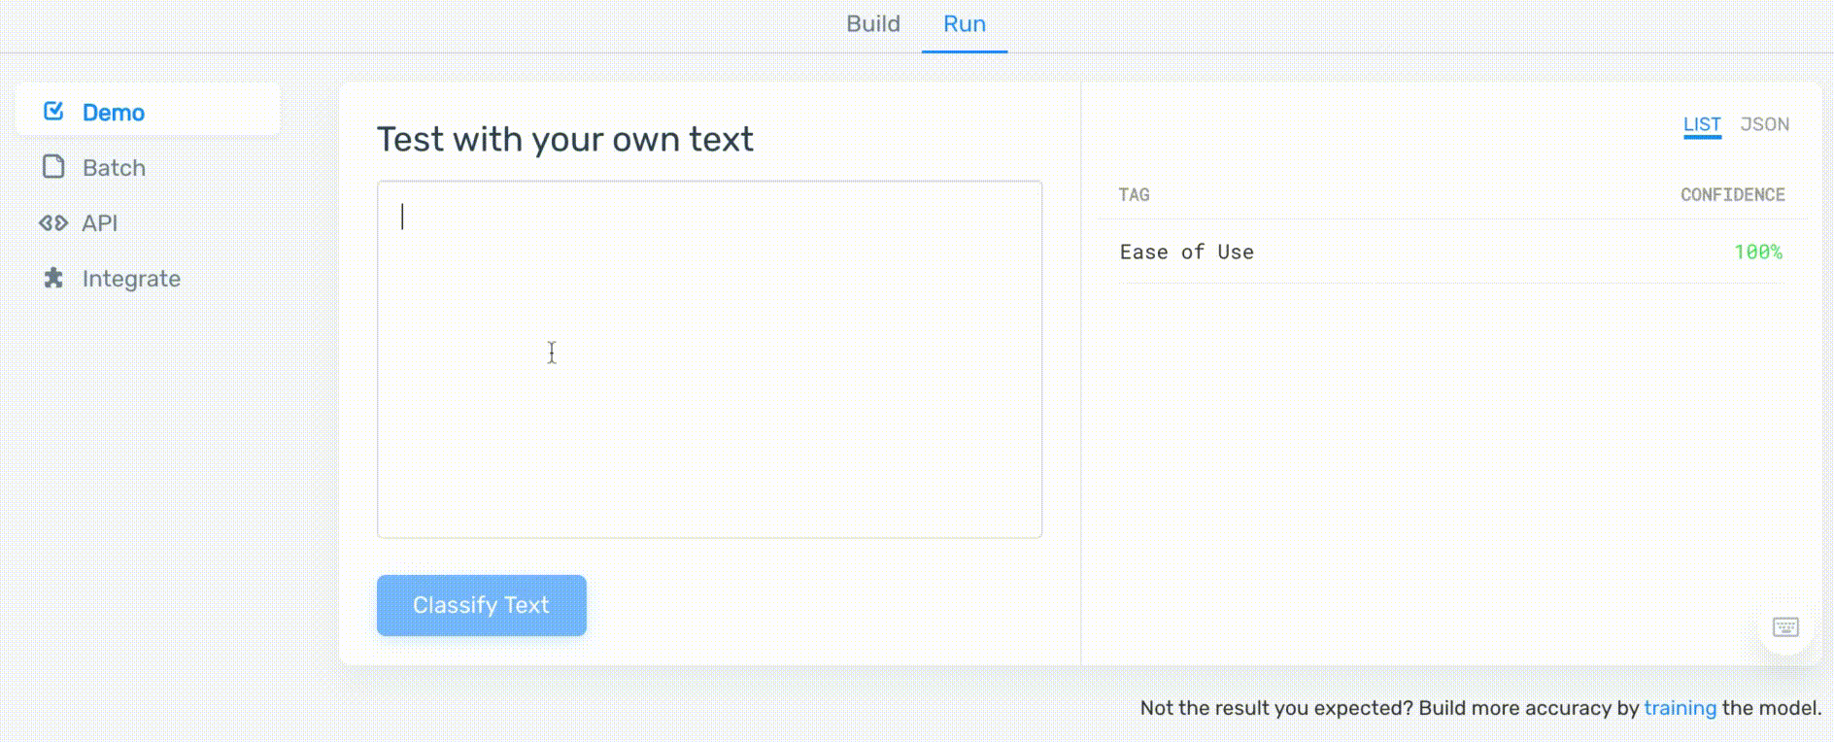The width and height of the screenshot is (1834, 742).
Task: Follow the training link
Action: tap(1681, 708)
